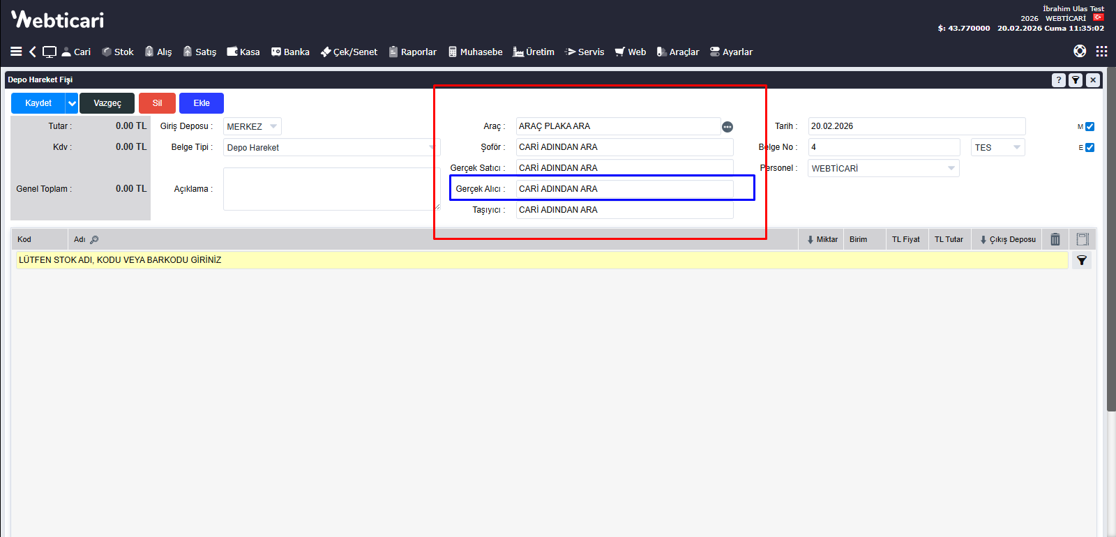Open the hamburger main menu icon

16,52
